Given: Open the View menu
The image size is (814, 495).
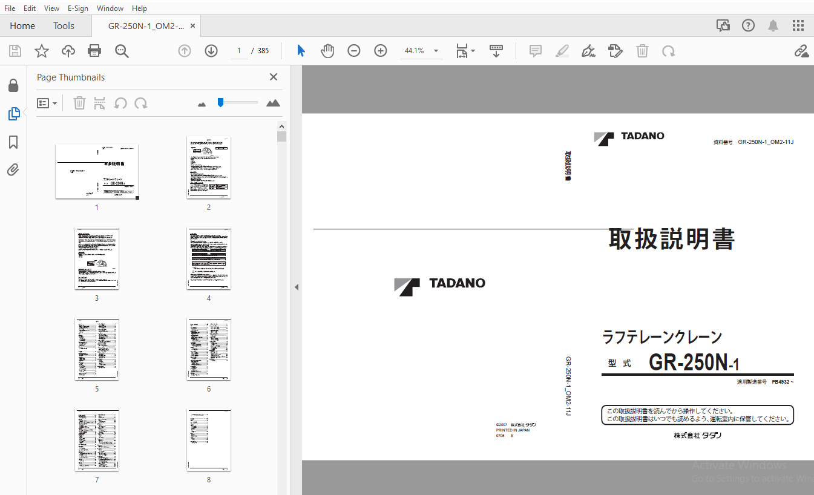Looking at the screenshot, I should point(52,8).
